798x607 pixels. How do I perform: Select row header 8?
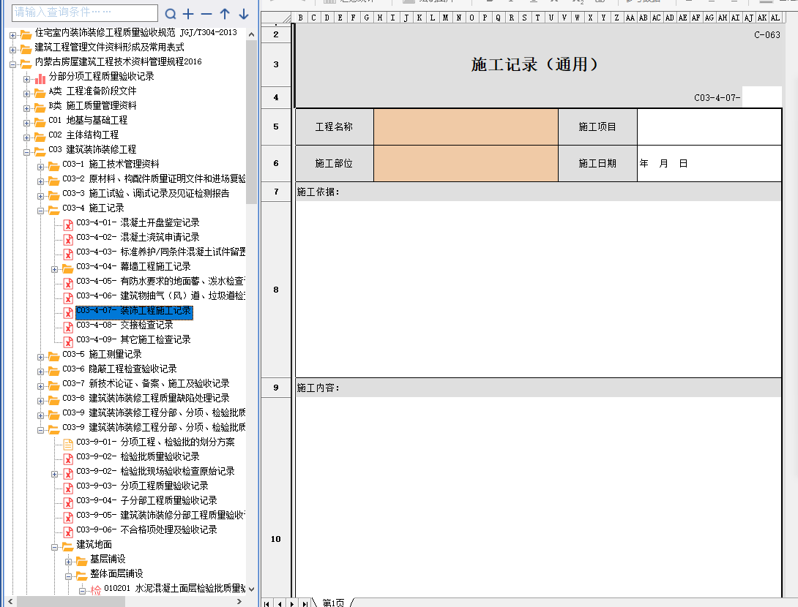276,290
